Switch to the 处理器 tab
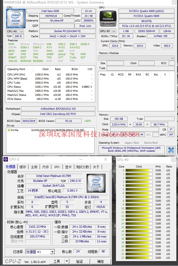 point(10,167)
